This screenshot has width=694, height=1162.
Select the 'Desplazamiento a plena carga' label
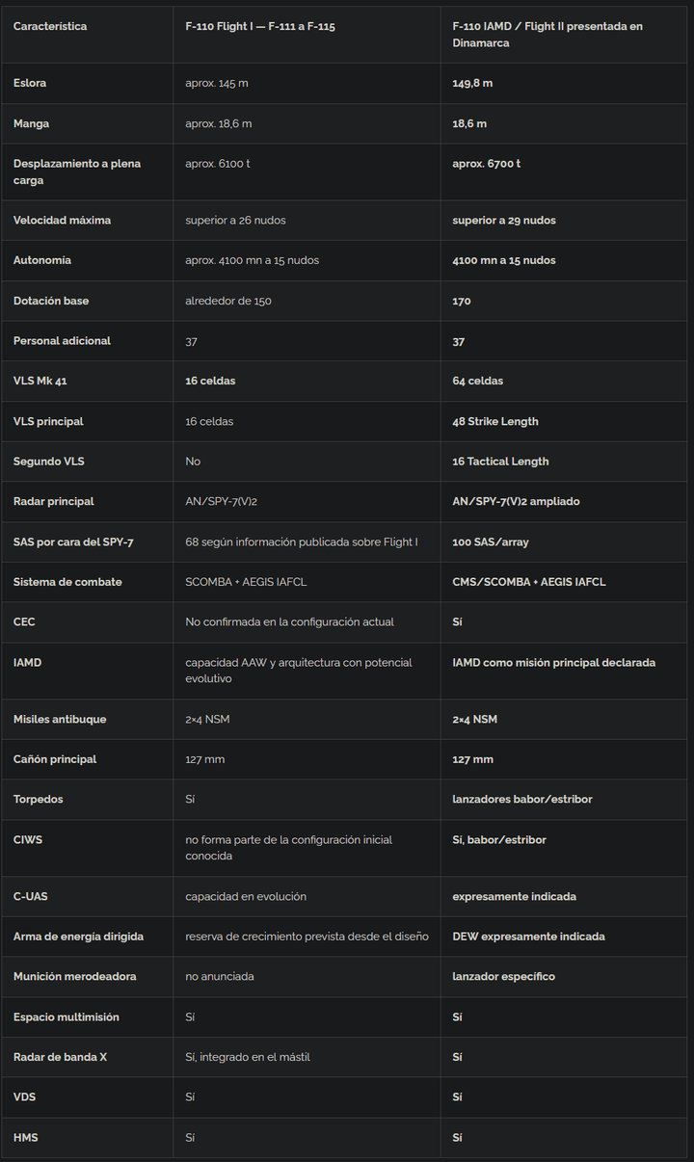(77, 172)
